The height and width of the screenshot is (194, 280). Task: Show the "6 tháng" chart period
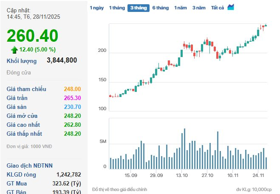(161, 8)
